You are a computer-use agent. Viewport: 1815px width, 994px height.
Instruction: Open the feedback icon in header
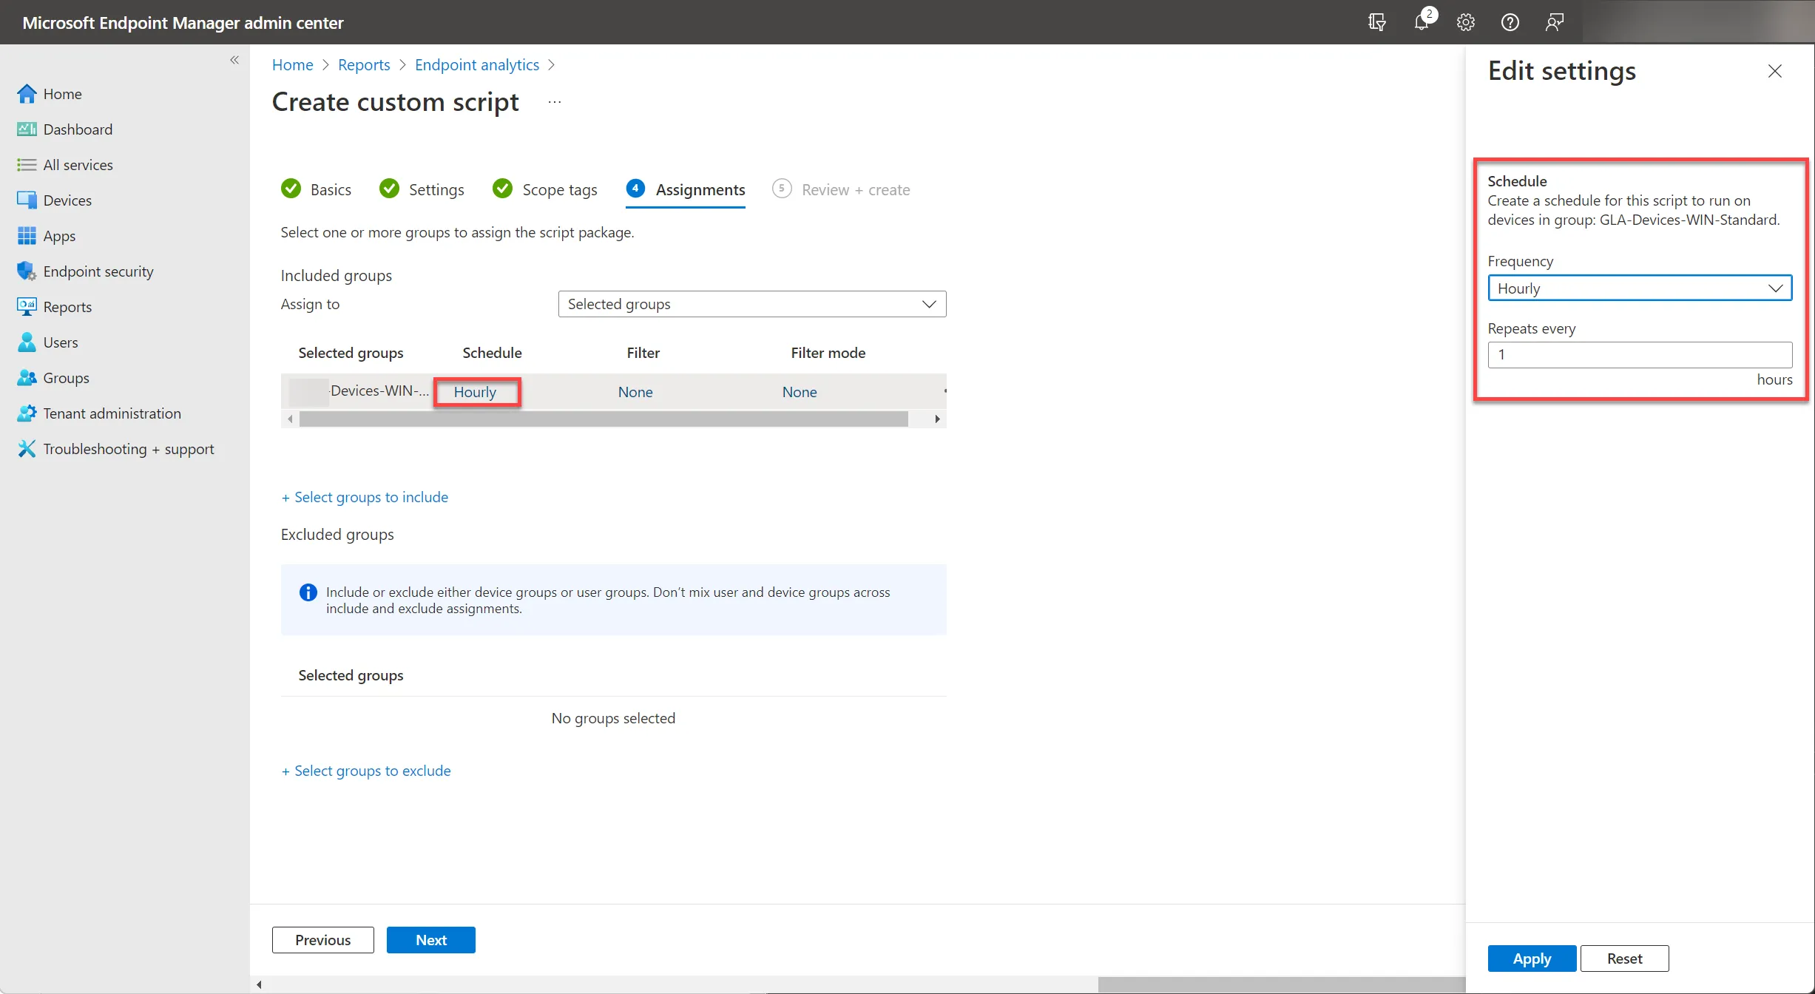1555,22
